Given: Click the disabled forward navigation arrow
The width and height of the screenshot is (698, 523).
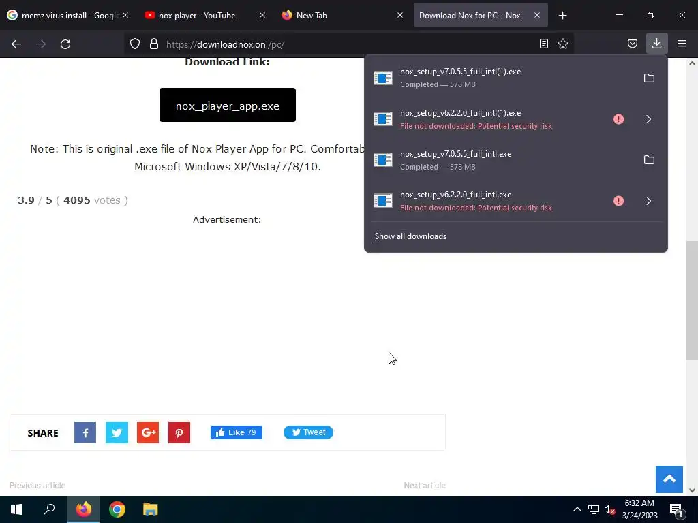Looking at the screenshot, I should (x=41, y=44).
